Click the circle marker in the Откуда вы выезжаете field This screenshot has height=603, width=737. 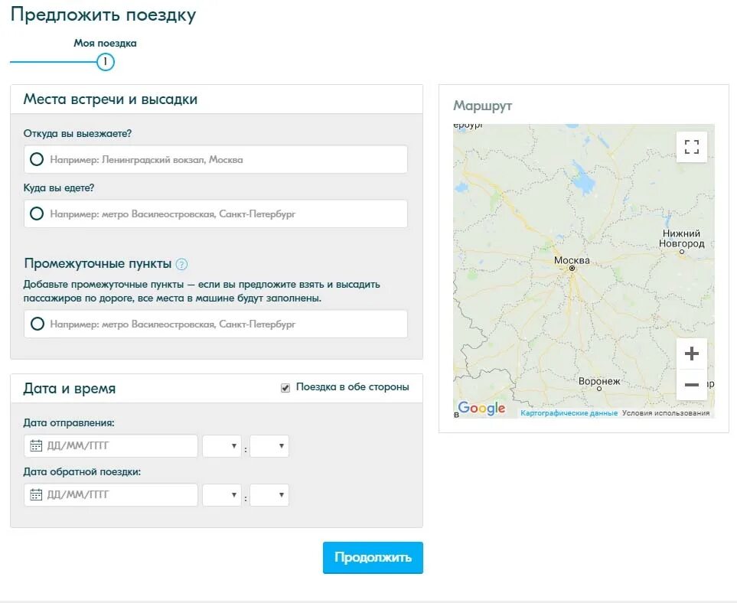click(x=36, y=159)
